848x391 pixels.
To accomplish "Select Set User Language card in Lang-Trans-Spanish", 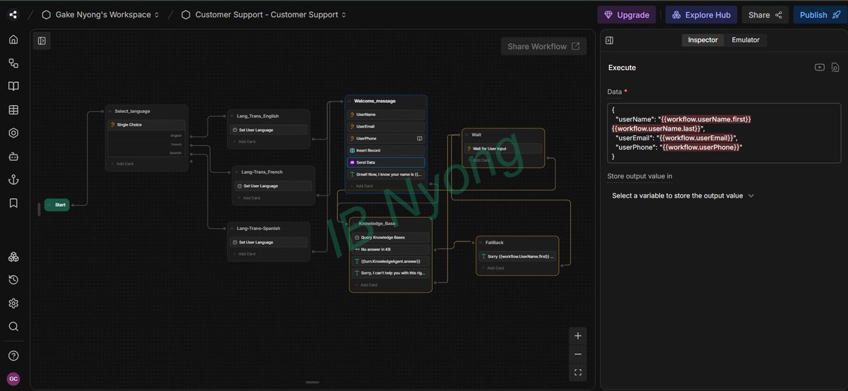I will pyautogui.click(x=269, y=242).
